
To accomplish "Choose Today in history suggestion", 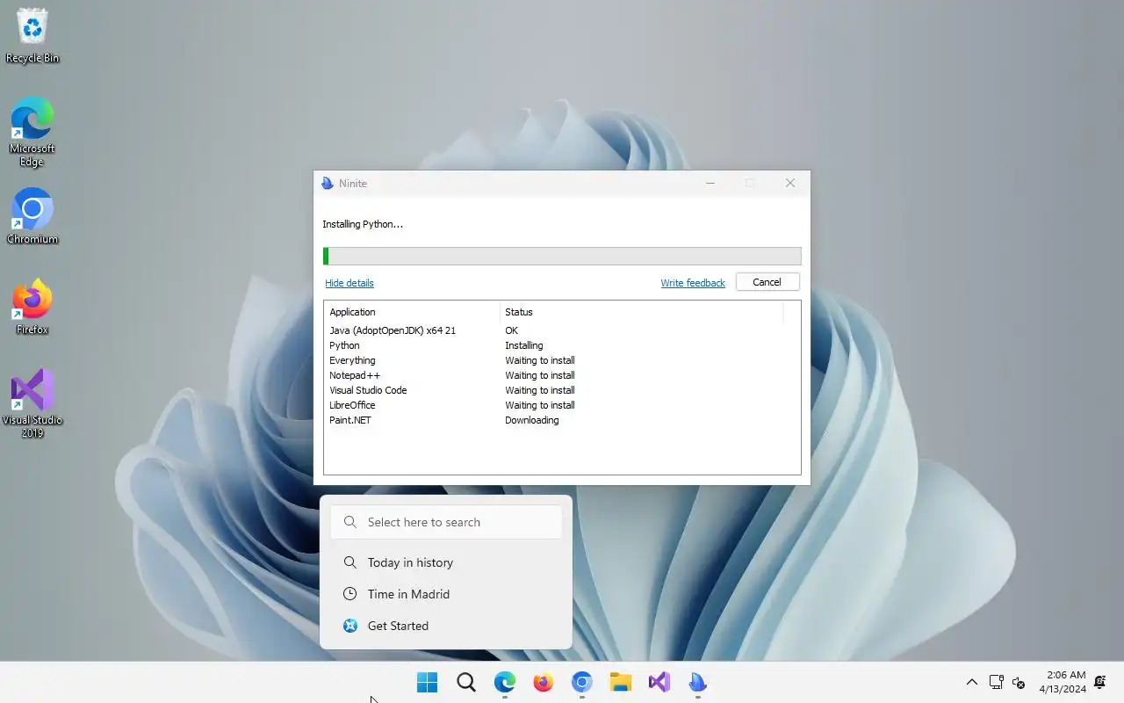I will click(446, 562).
